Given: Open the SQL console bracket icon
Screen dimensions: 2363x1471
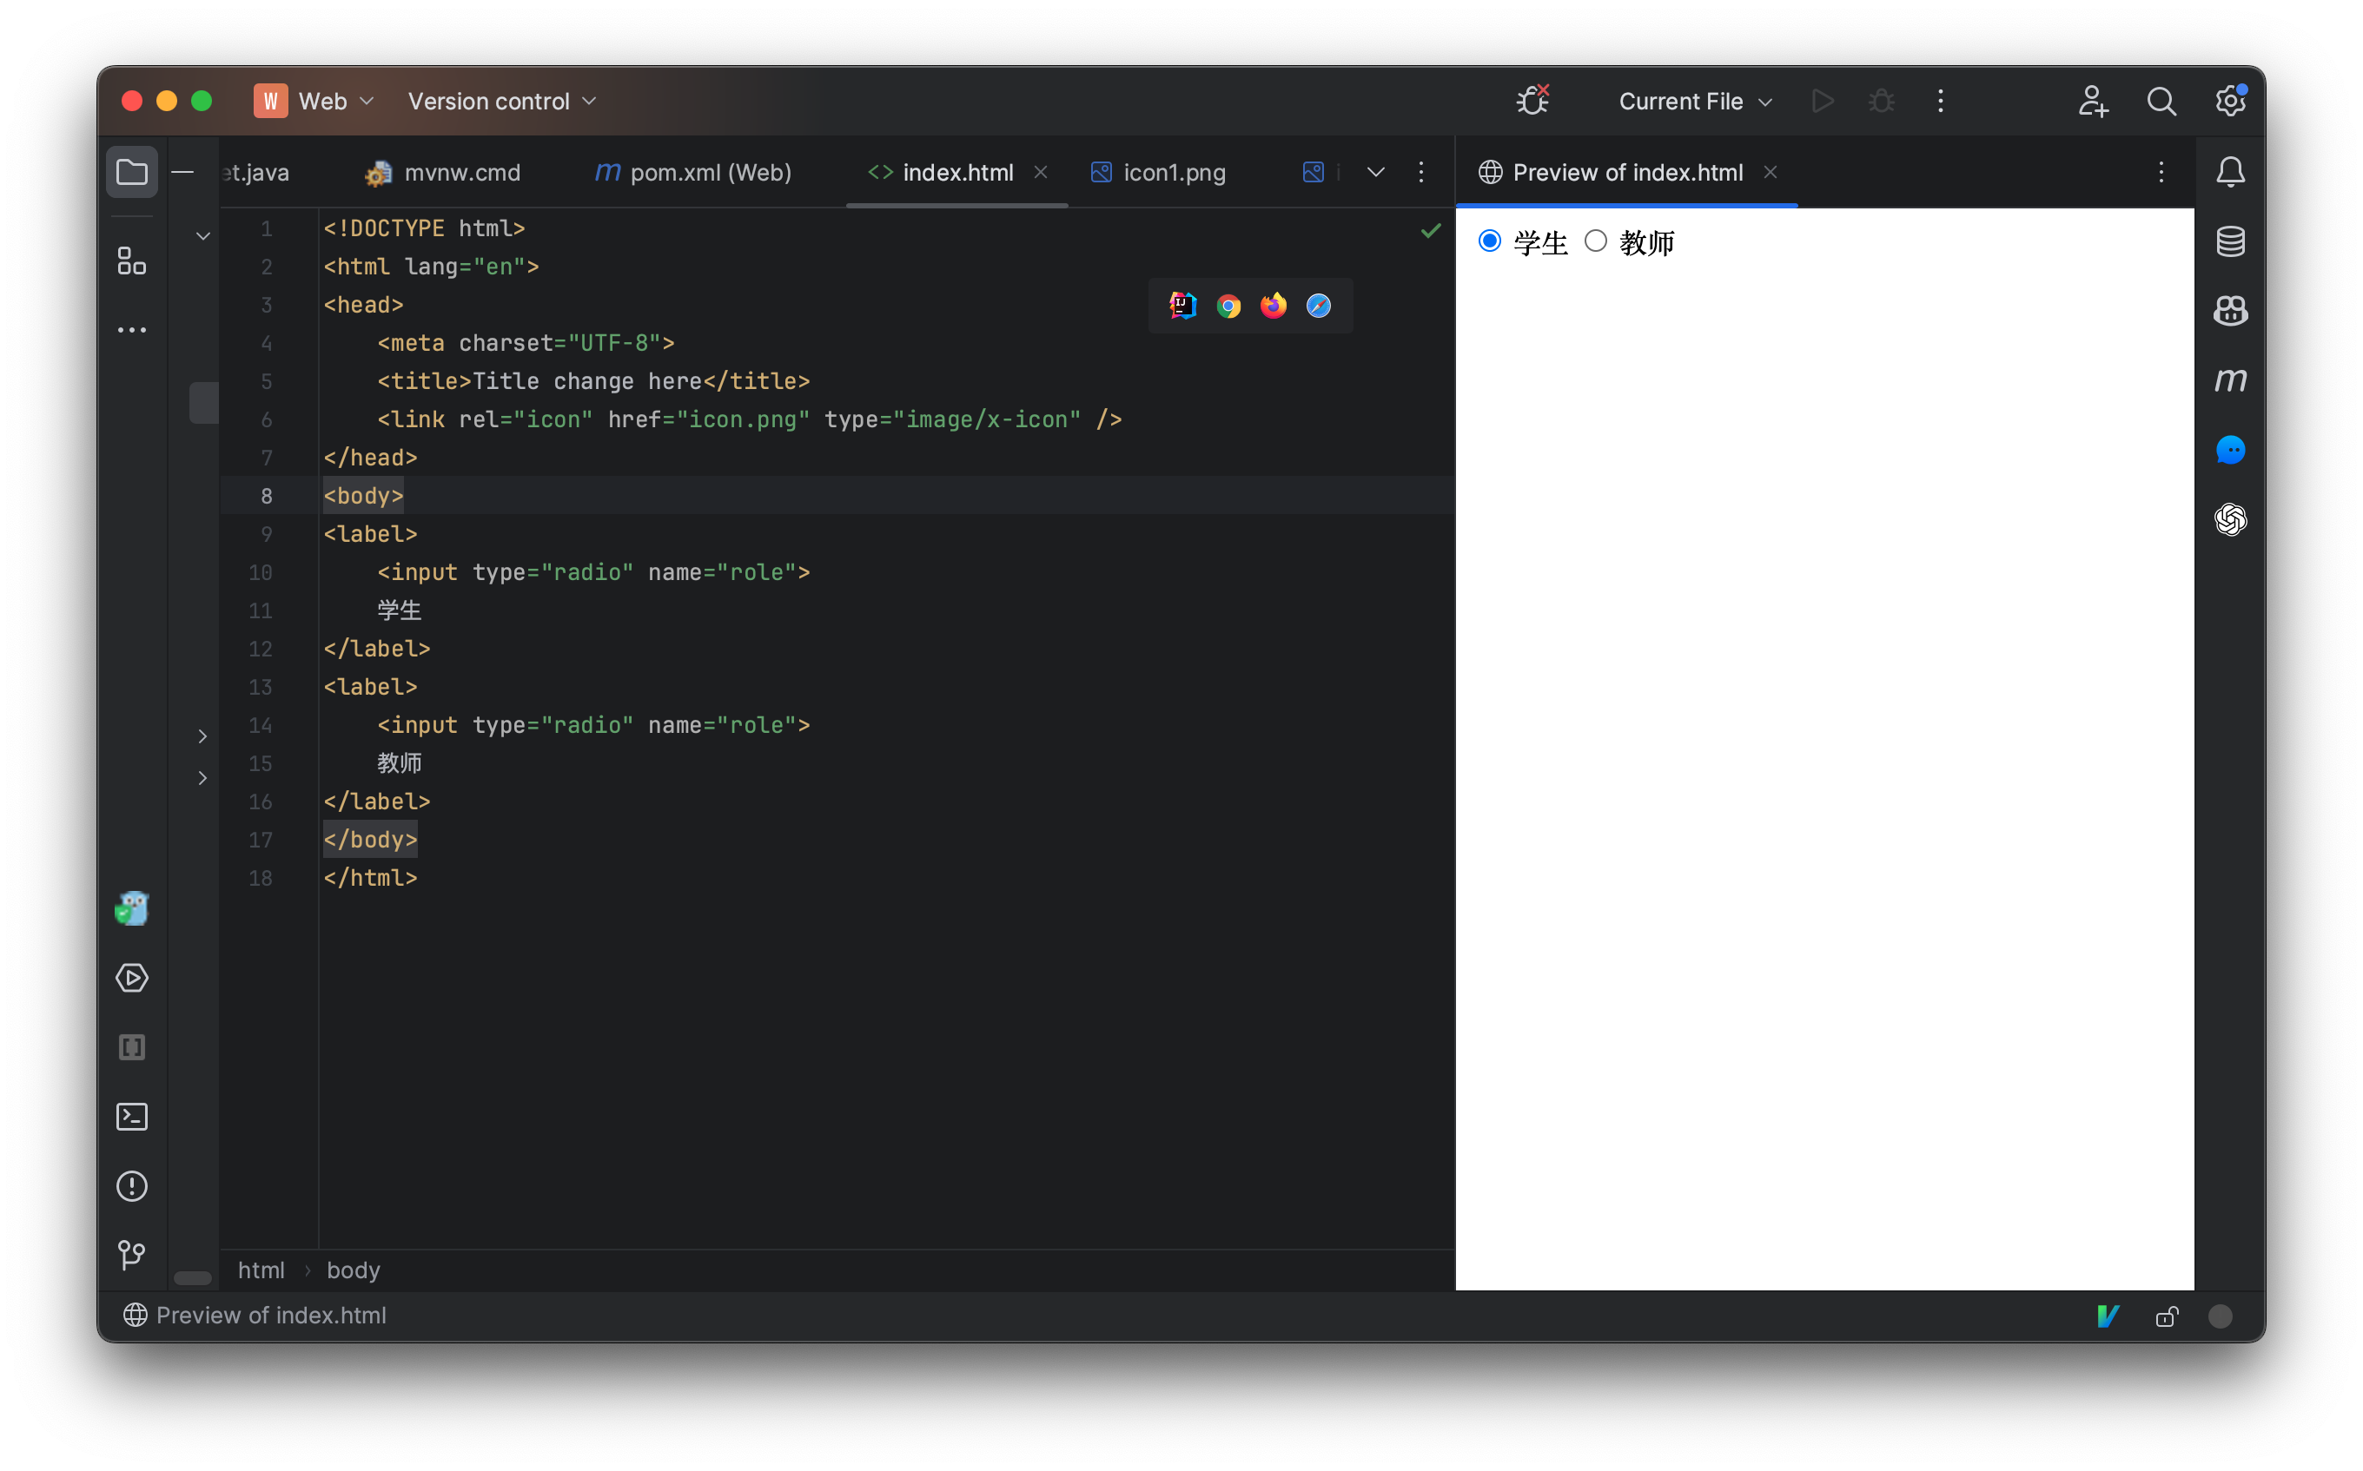Looking at the screenshot, I should [x=131, y=1047].
